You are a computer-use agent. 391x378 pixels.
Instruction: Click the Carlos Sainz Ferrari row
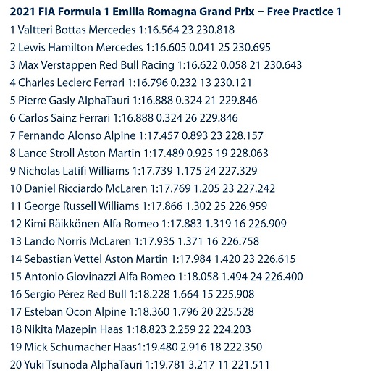pyautogui.click(x=124, y=118)
